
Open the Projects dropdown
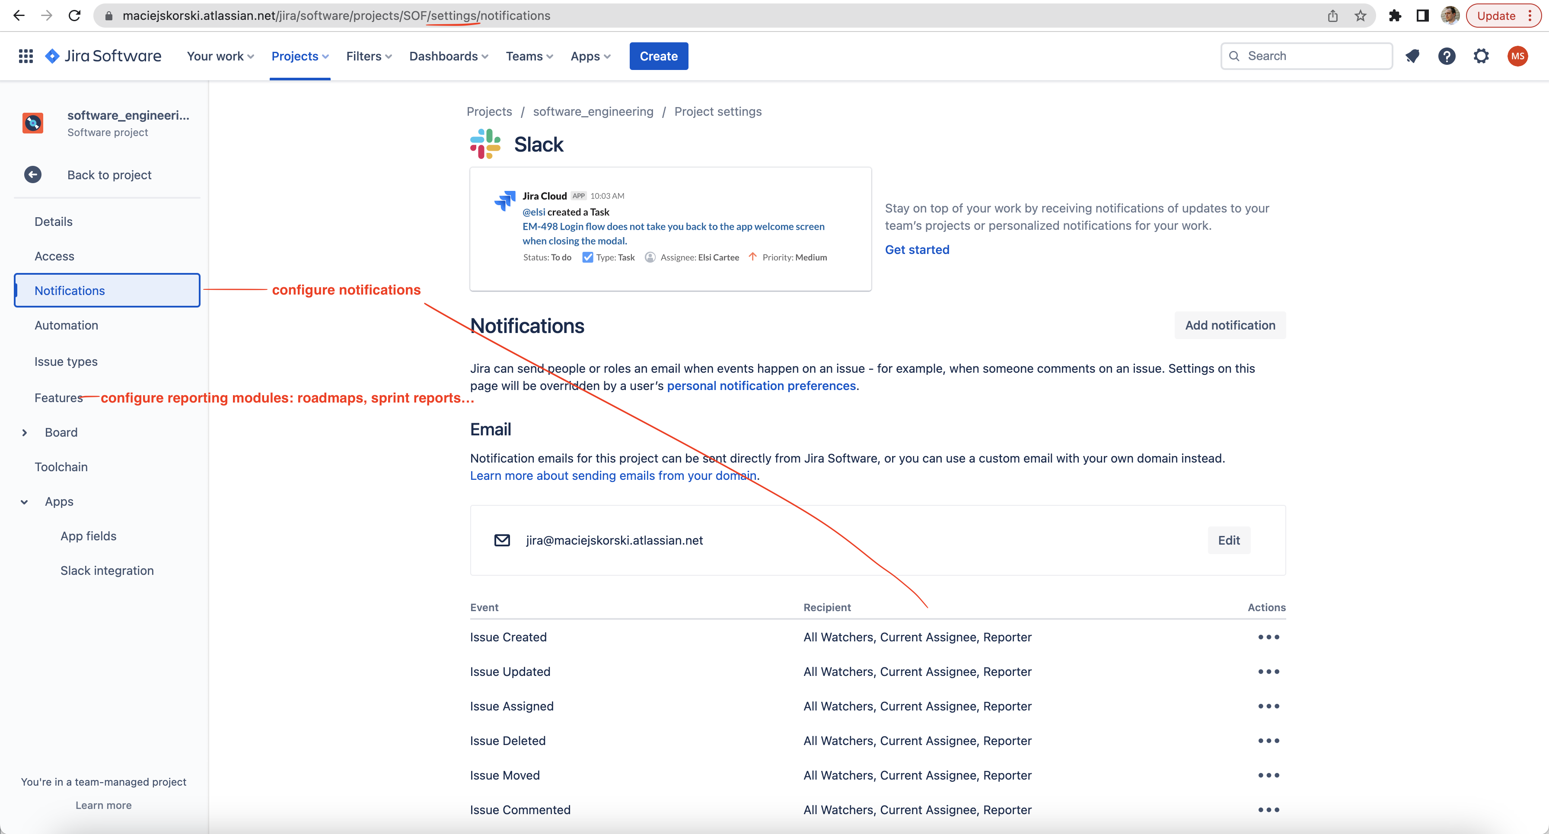pyautogui.click(x=300, y=56)
